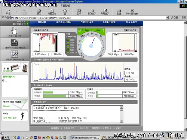Click the Back arrow toolbar icon
The image size is (187, 140).
click(8, 12)
